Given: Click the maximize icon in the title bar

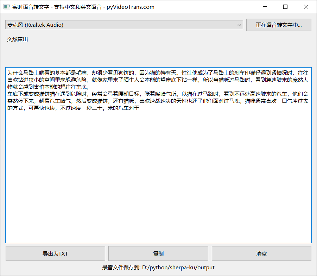Looking at the screenshot, I should 285,7.
